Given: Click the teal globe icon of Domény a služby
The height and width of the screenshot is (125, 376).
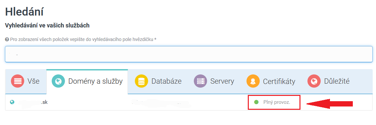Looking at the screenshot, I should 58,81.
